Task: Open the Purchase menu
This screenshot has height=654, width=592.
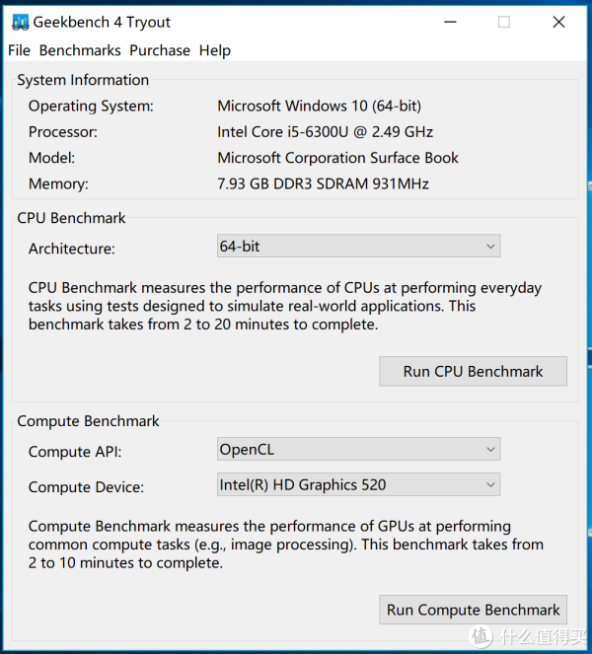Action: point(160,50)
